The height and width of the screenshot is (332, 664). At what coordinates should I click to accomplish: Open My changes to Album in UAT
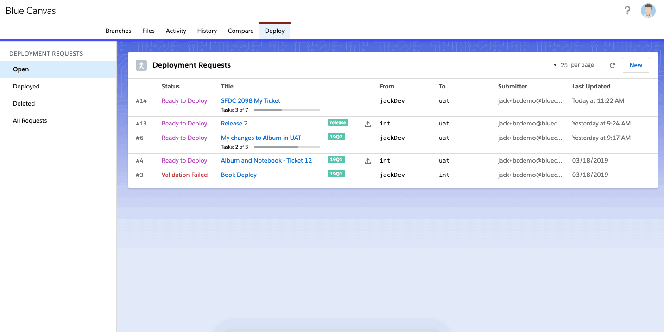[261, 138]
